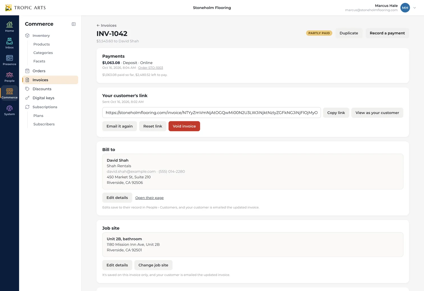Duplicate this invoice
This screenshot has height=291, width=424.
click(349, 33)
